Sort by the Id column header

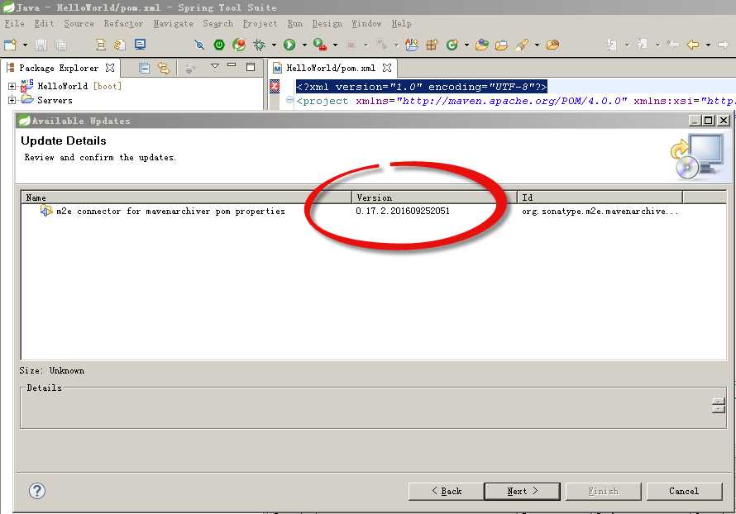[600, 198]
